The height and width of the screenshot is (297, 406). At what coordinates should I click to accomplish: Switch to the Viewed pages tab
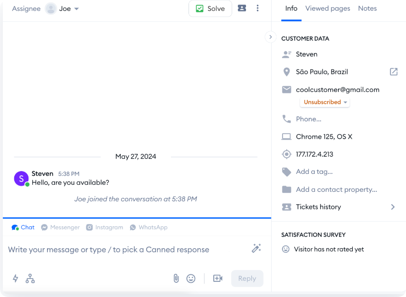[x=328, y=9]
